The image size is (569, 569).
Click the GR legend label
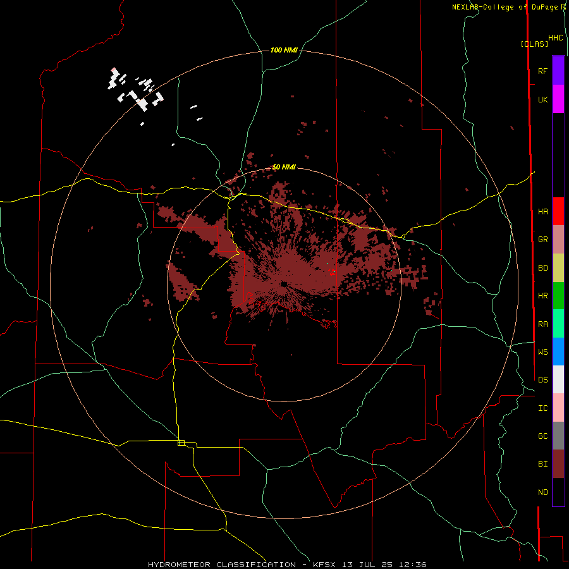pos(543,240)
